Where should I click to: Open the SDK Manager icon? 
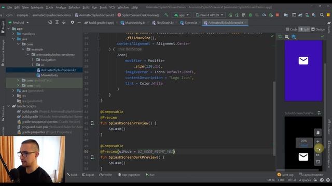(x=313, y=15)
